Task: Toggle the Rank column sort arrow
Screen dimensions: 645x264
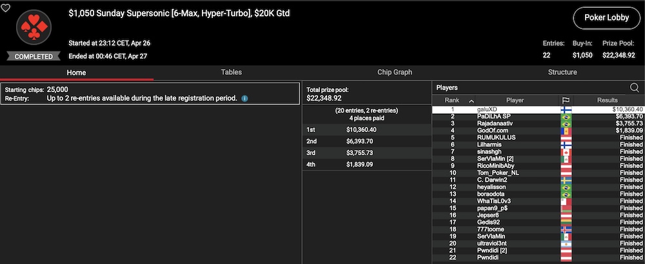Action: click(x=471, y=101)
